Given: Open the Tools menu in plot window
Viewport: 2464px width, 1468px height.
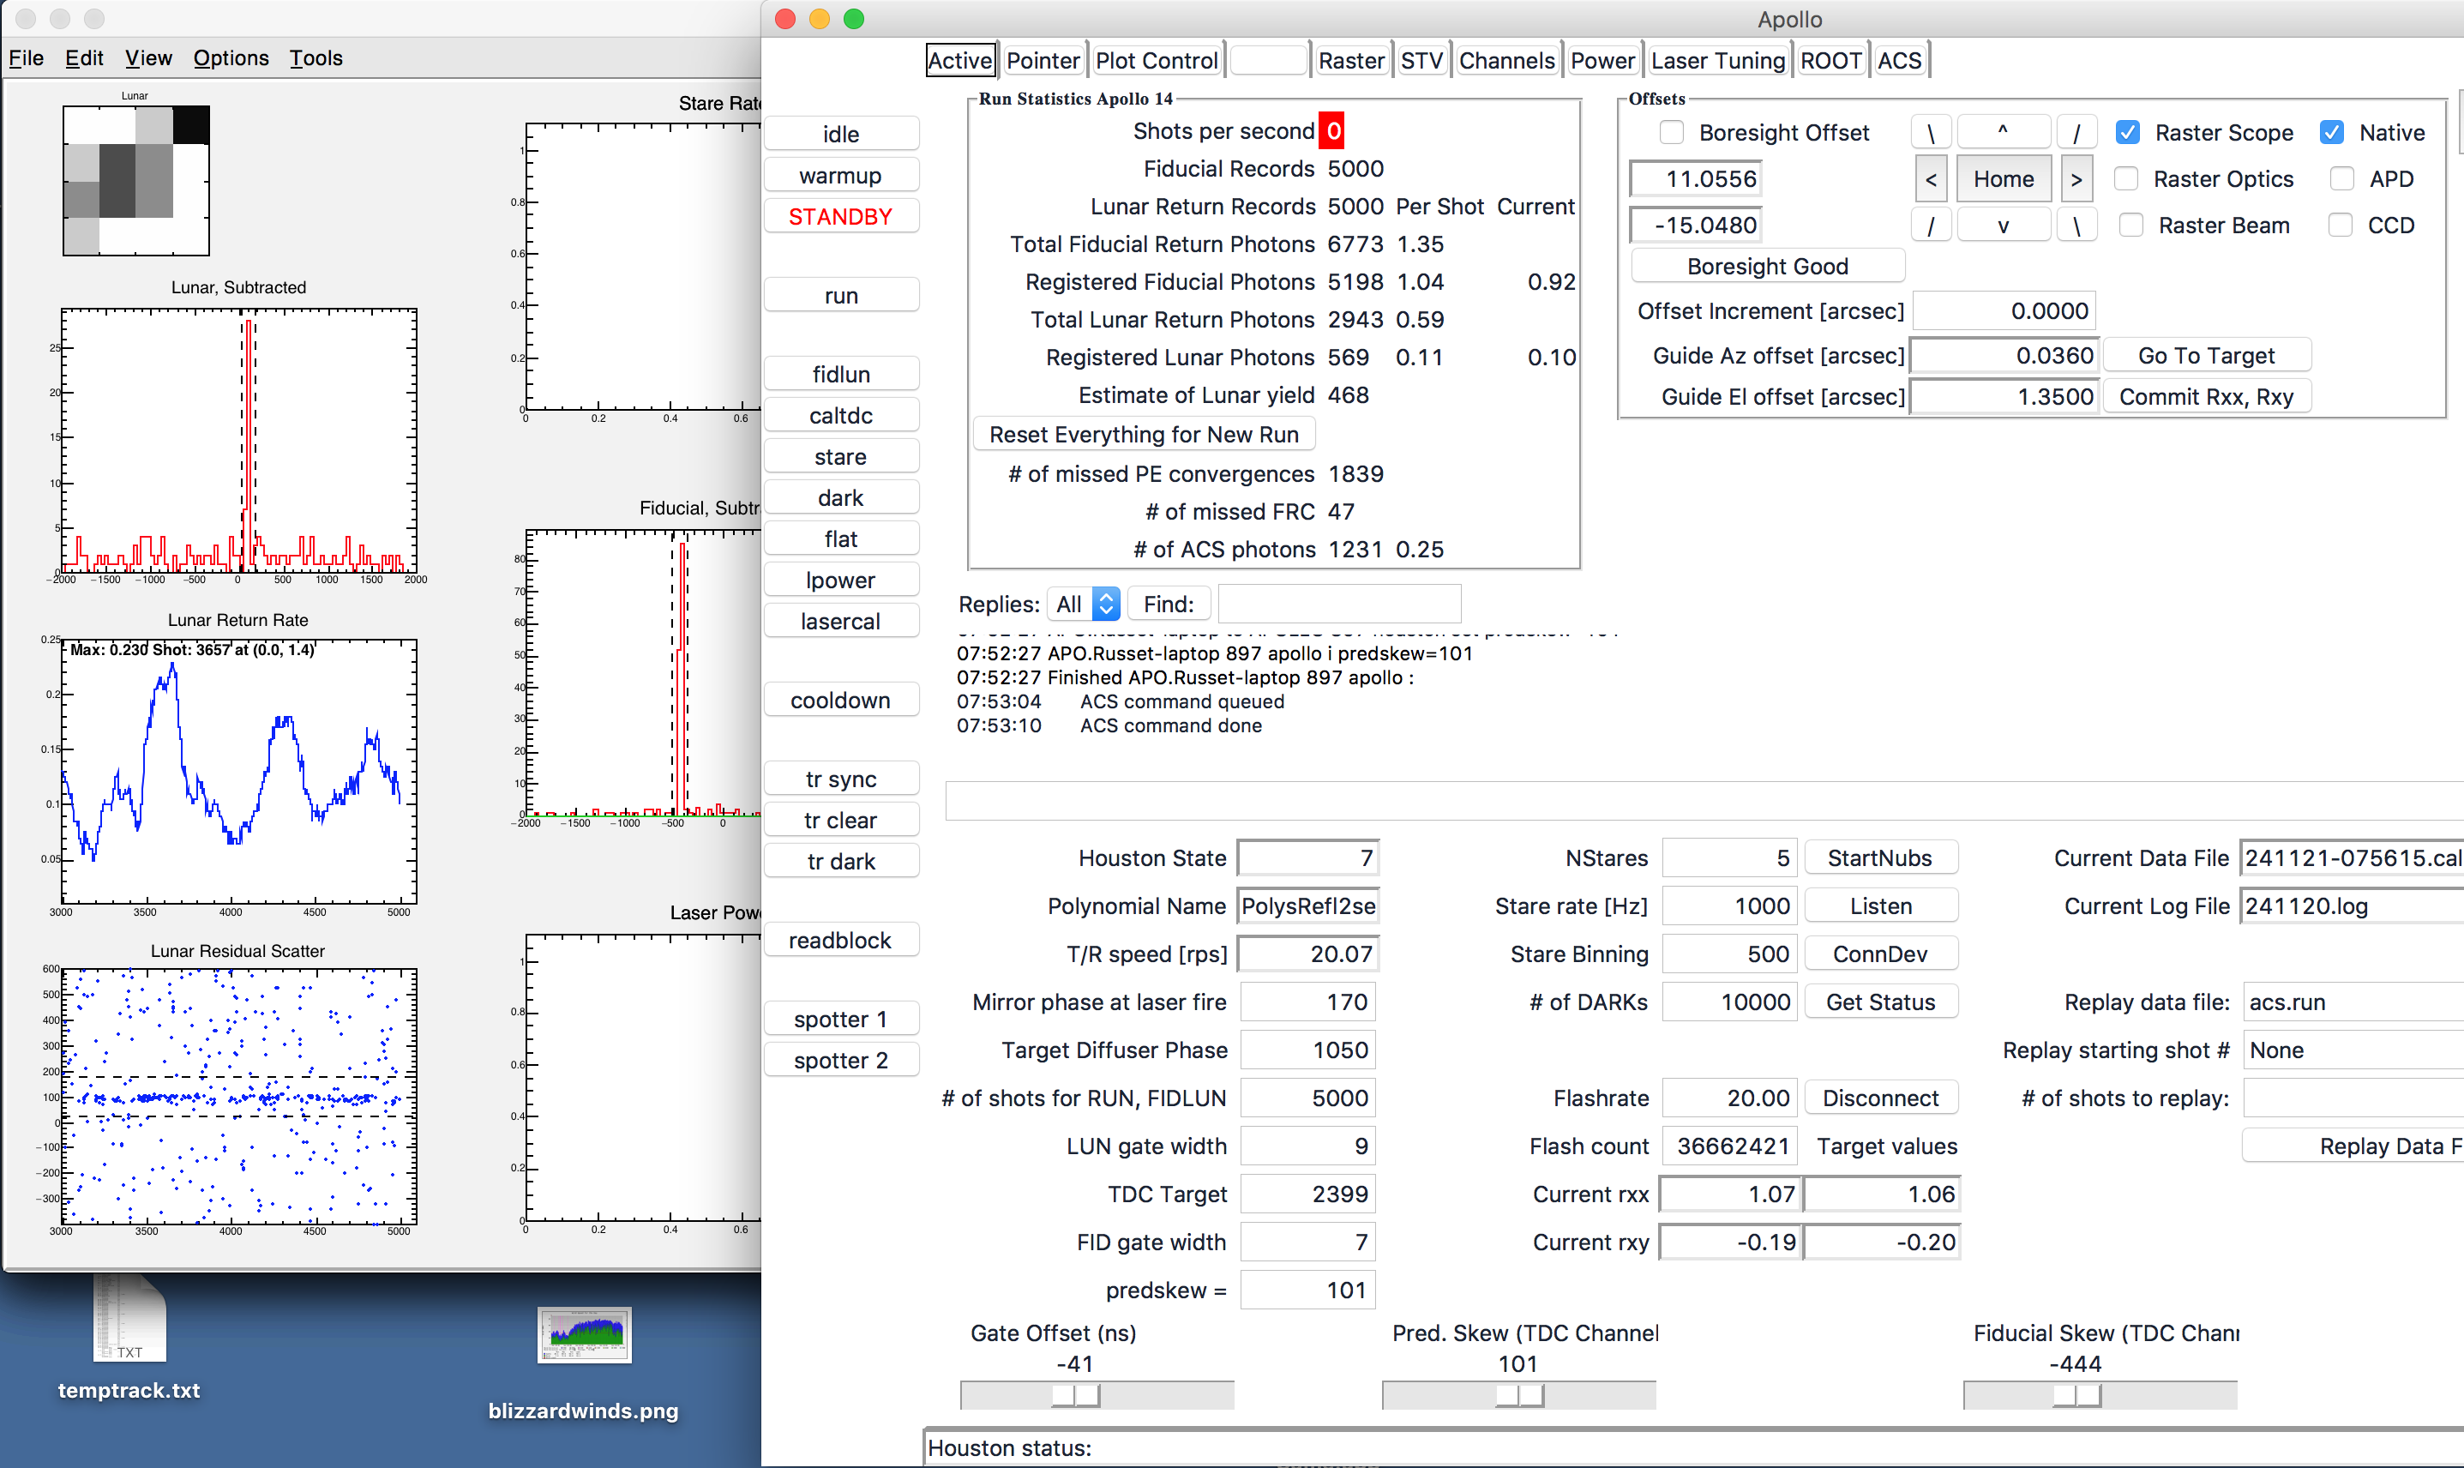Looking at the screenshot, I should [316, 58].
